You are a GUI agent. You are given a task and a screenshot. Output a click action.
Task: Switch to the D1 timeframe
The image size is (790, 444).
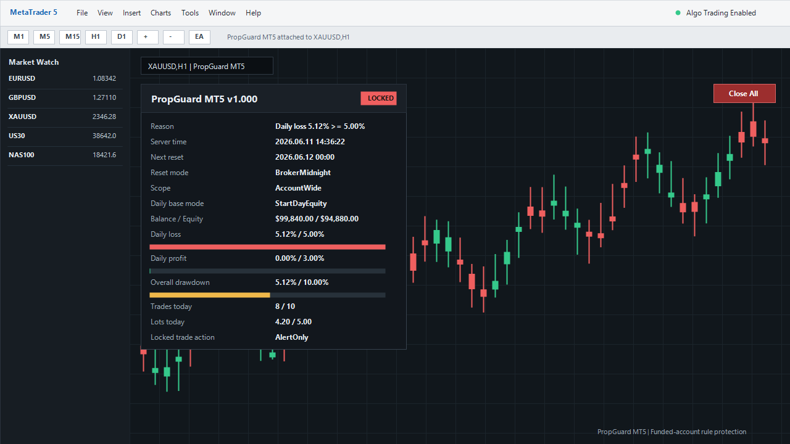(122, 37)
